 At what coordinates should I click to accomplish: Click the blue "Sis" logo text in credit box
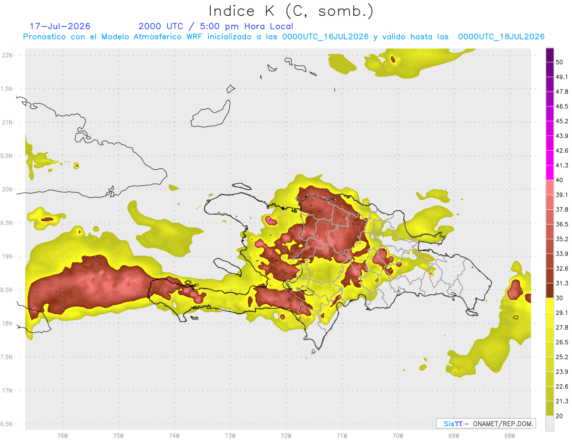click(x=449, y=423)
